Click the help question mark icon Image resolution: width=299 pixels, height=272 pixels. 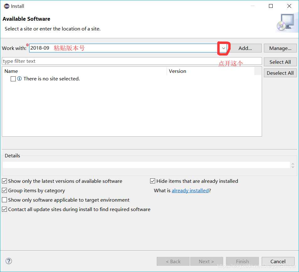(x=9, y=261)
